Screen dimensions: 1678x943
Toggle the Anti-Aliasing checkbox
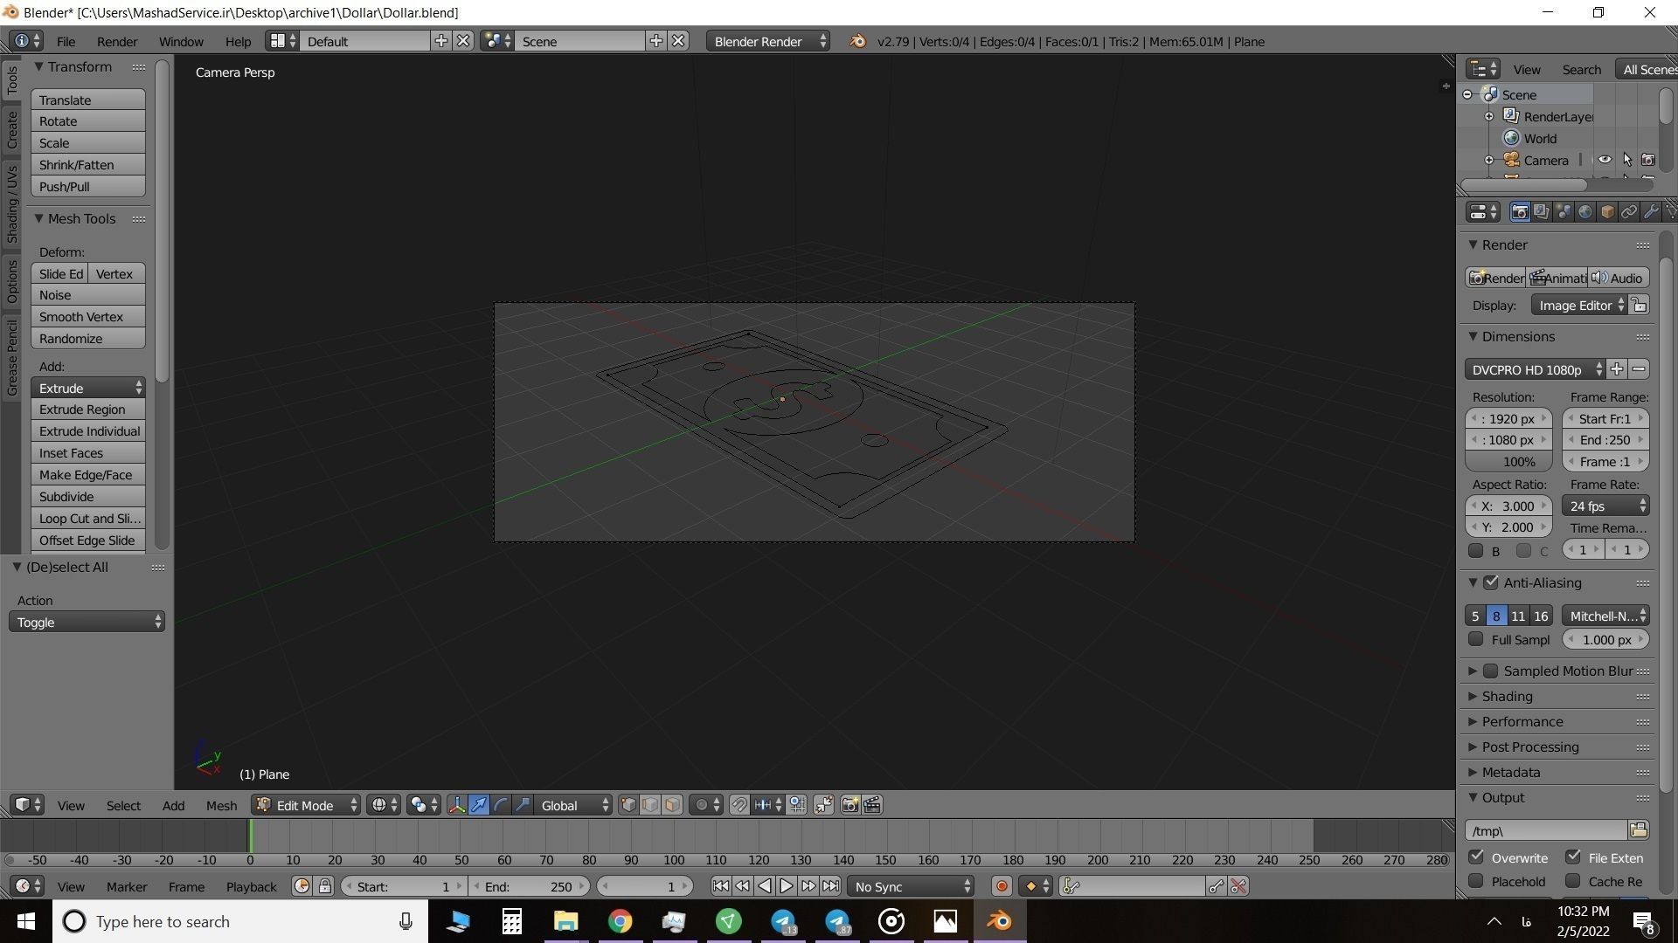coord(1491,582)
